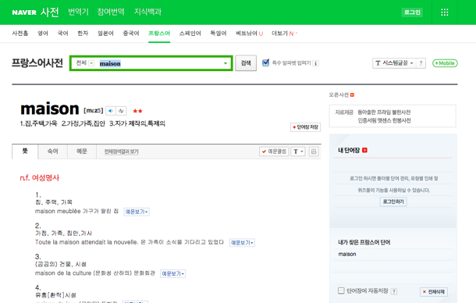Click the NAVER logo
The height and width of the screenshot is (303, 476).
pos(24,12)
